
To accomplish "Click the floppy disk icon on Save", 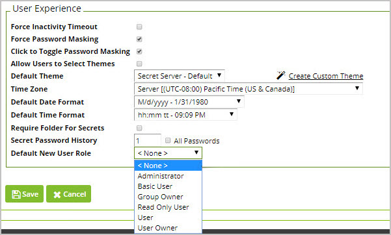I will tap(16, 194).
